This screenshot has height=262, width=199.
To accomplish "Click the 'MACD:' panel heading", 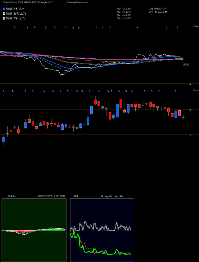I will [12, 196].
